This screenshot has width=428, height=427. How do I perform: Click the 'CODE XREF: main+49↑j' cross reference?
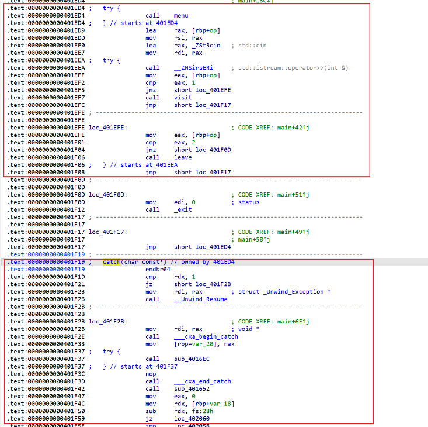pos(273,232)
